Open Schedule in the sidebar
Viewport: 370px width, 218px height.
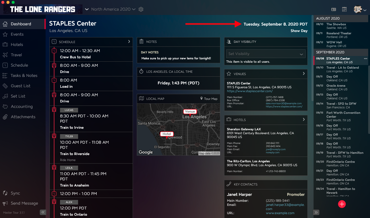[x=23, y=65]
